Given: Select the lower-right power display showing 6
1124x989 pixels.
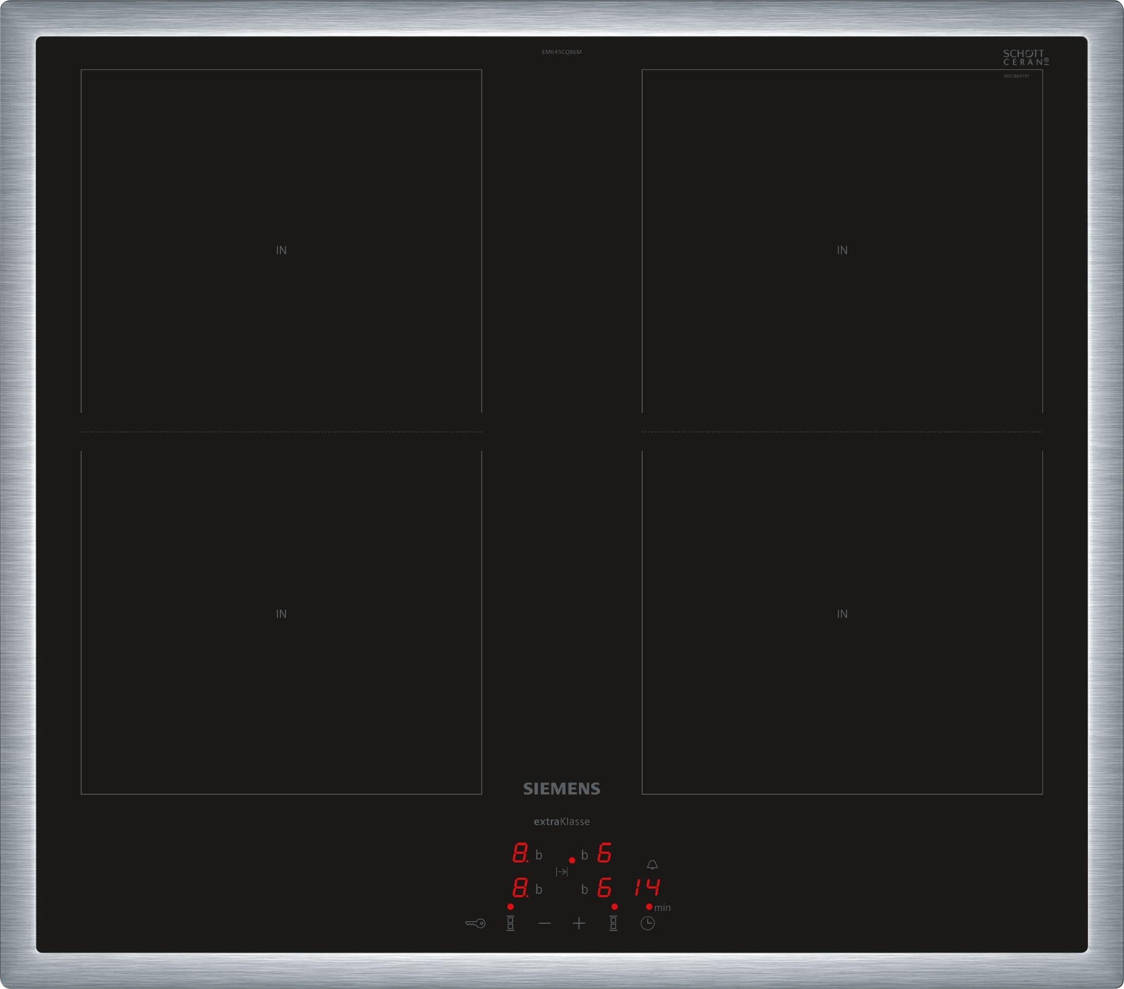Looking at the screenshot, I should 604,887.
